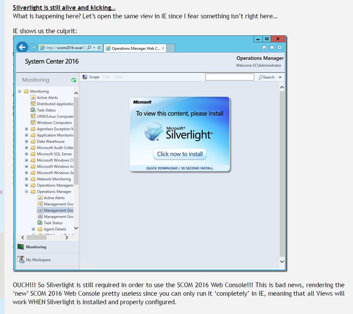353x314 pixels.
Task: Collapse the root Monitoring tree node
Action: (20, 91)
